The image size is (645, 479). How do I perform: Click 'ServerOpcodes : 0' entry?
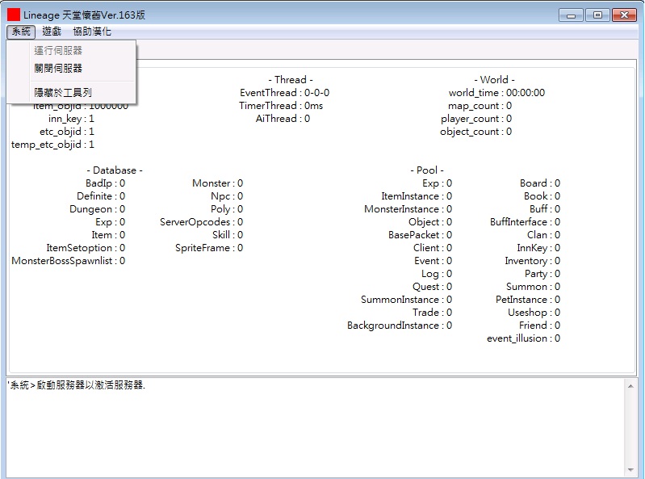(202, 222)
